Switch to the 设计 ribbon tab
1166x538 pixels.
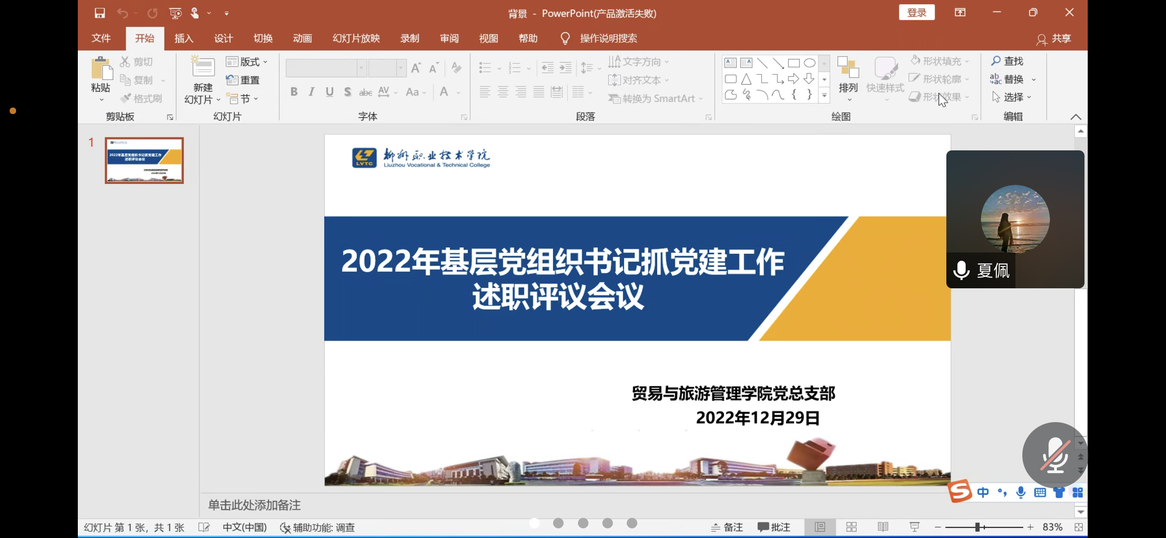coord(223,38)
